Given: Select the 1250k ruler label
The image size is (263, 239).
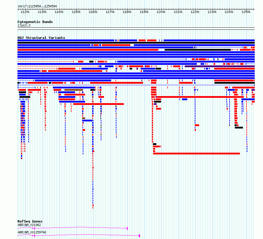Looking at the screenshot, I should [246, 12].
